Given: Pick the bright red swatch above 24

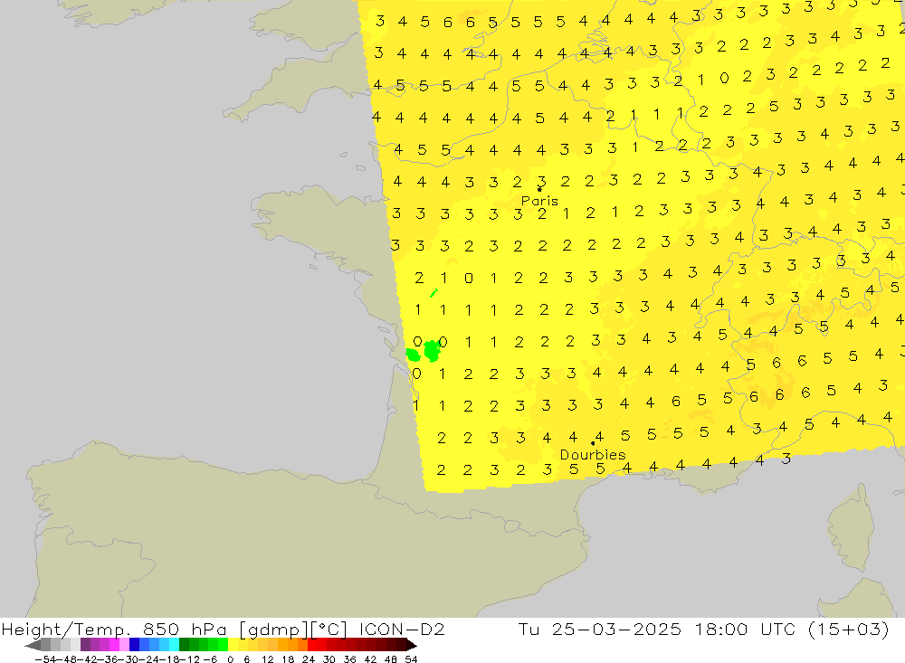Looking at the screenshot, I should [312, 645].
